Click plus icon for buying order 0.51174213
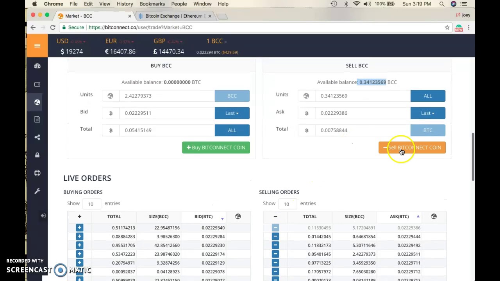This screenshot has width=500, height=281. 79,228
